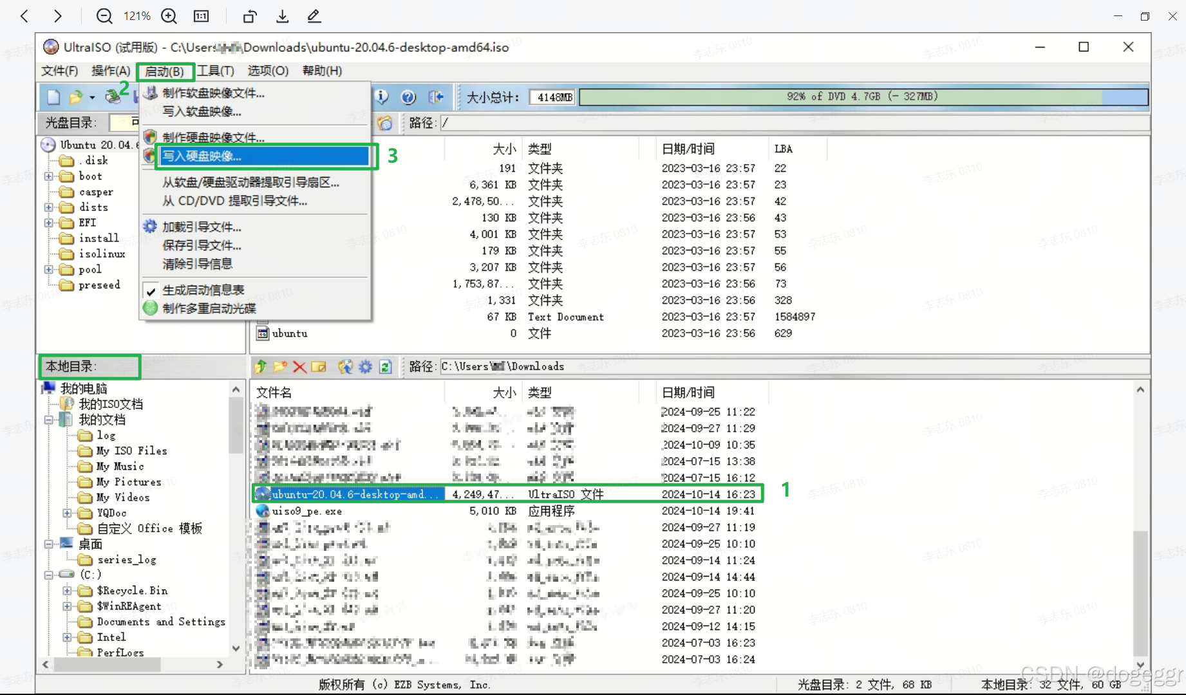Open the dropdown arrow beside Open icon
The width and height of the screenshot is (1186, 695).
pyautogui.click(x=92, y=98)
